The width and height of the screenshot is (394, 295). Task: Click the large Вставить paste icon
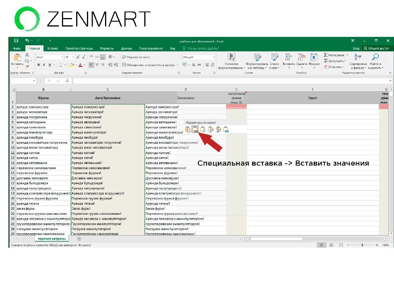pos(17,58)
